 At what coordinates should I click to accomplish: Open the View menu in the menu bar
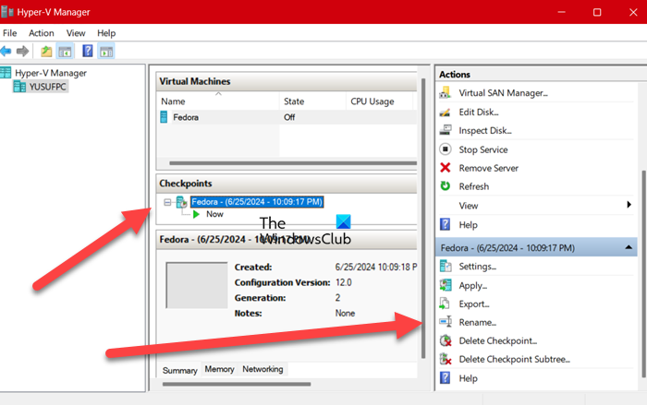pos(76,33)
